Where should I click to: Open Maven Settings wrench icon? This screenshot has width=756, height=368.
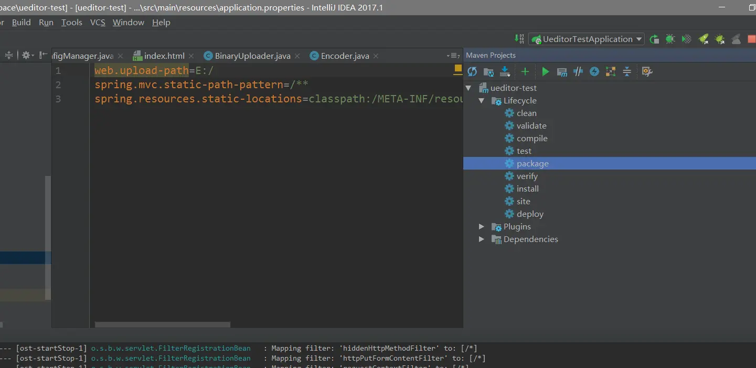coord(647,71)
